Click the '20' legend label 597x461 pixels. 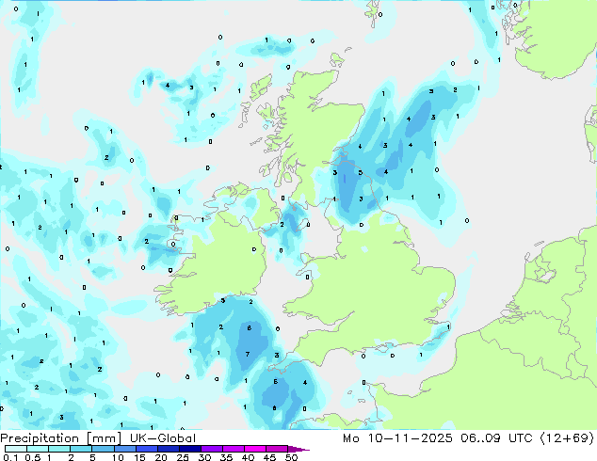pyautogui.click(x=161, y=457)
